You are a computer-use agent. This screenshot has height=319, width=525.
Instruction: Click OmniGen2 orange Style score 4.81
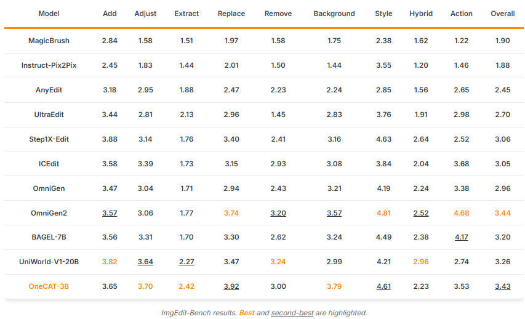point(383,213)
